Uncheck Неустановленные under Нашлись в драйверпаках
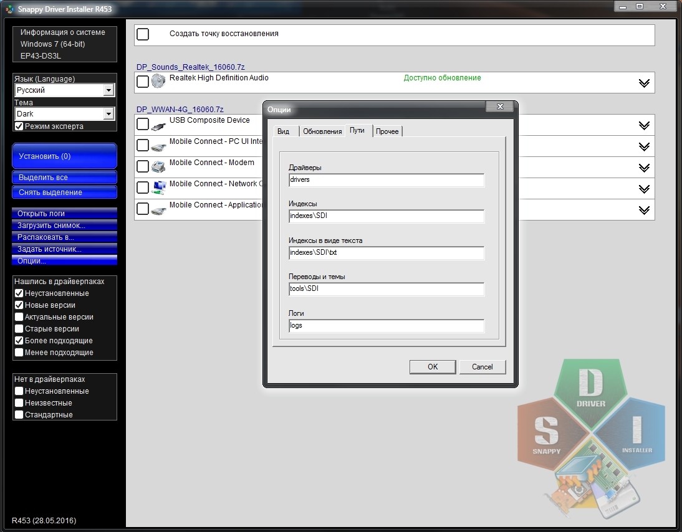 (x=19, y=293)
